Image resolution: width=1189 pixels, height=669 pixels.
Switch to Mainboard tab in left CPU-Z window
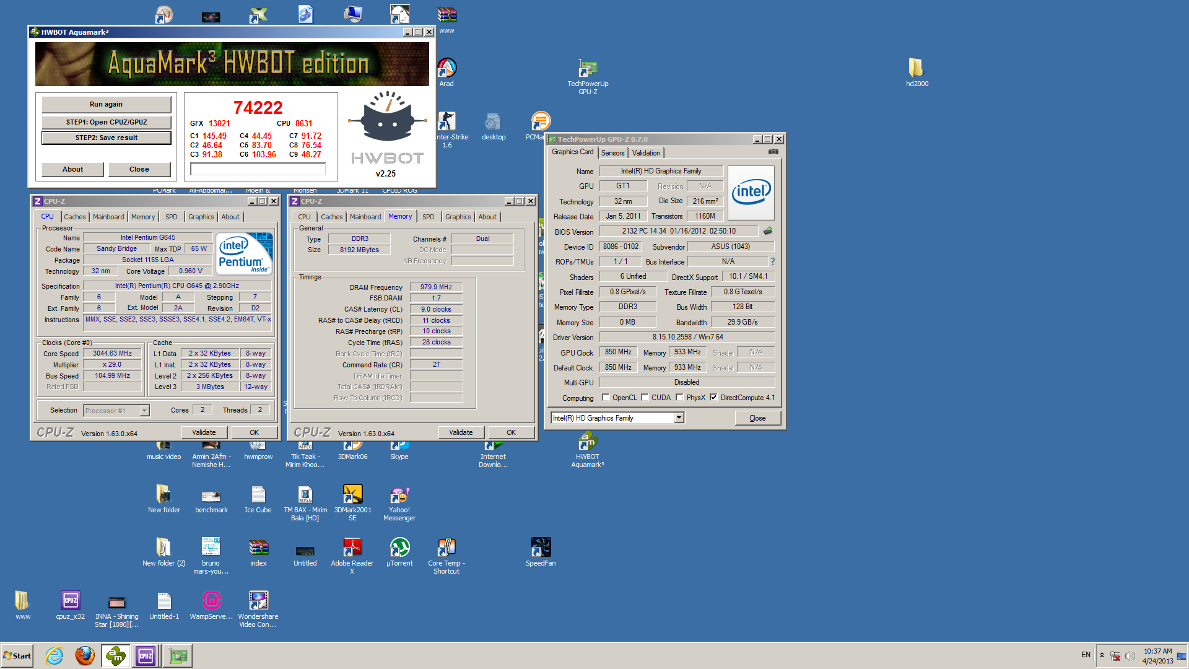pos(108,217)
